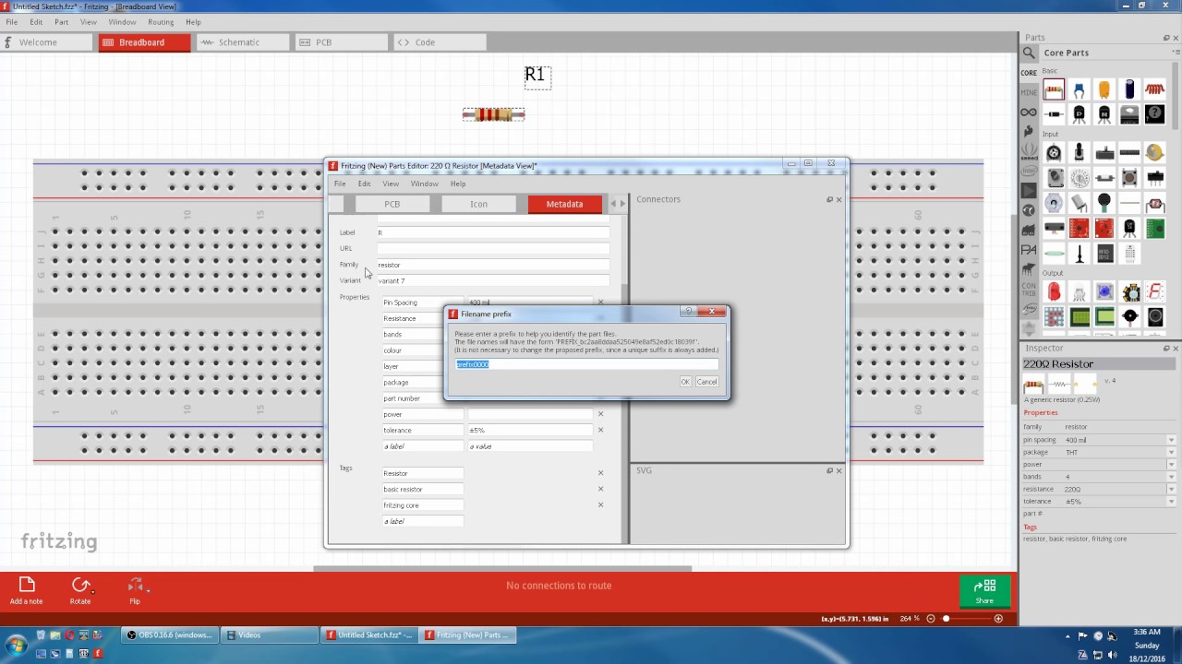The height and width of the screenshot is (664, 1182).
Task: Switch to the Metadata tab in Parts Editor
Action: point(564,204)
